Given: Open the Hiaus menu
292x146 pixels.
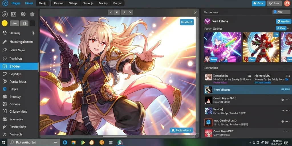Looking at the screenshot, I should pyautogui.click(x=29, y=3).
